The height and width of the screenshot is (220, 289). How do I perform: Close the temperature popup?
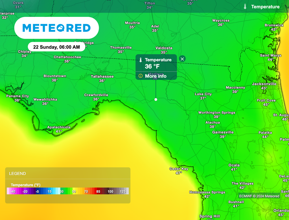coord(182,59)
